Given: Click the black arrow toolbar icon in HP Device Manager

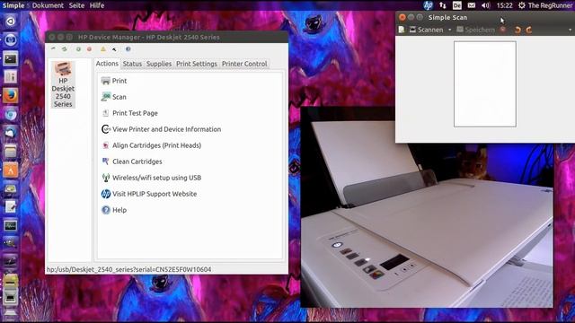Looking at the screenshot, I should (114, 48).
